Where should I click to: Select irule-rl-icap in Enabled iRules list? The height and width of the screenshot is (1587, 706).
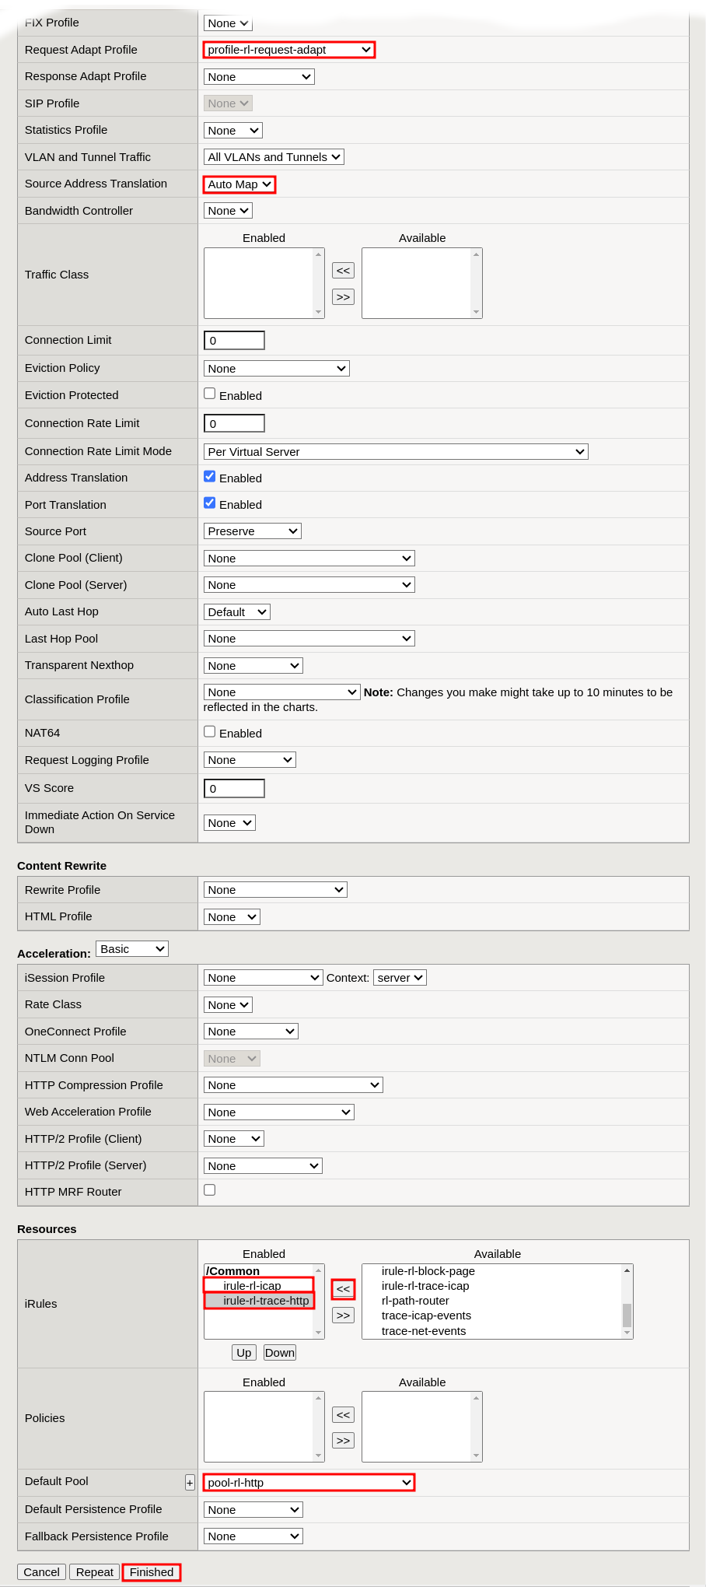coord(252,1285)
